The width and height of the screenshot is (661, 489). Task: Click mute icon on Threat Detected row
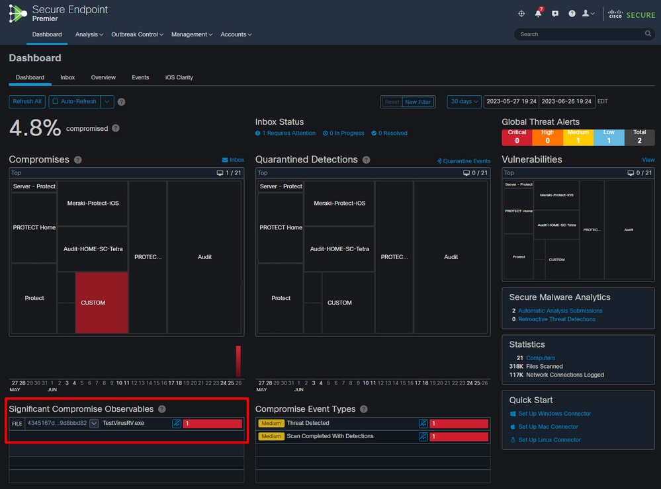coord(423,424)
